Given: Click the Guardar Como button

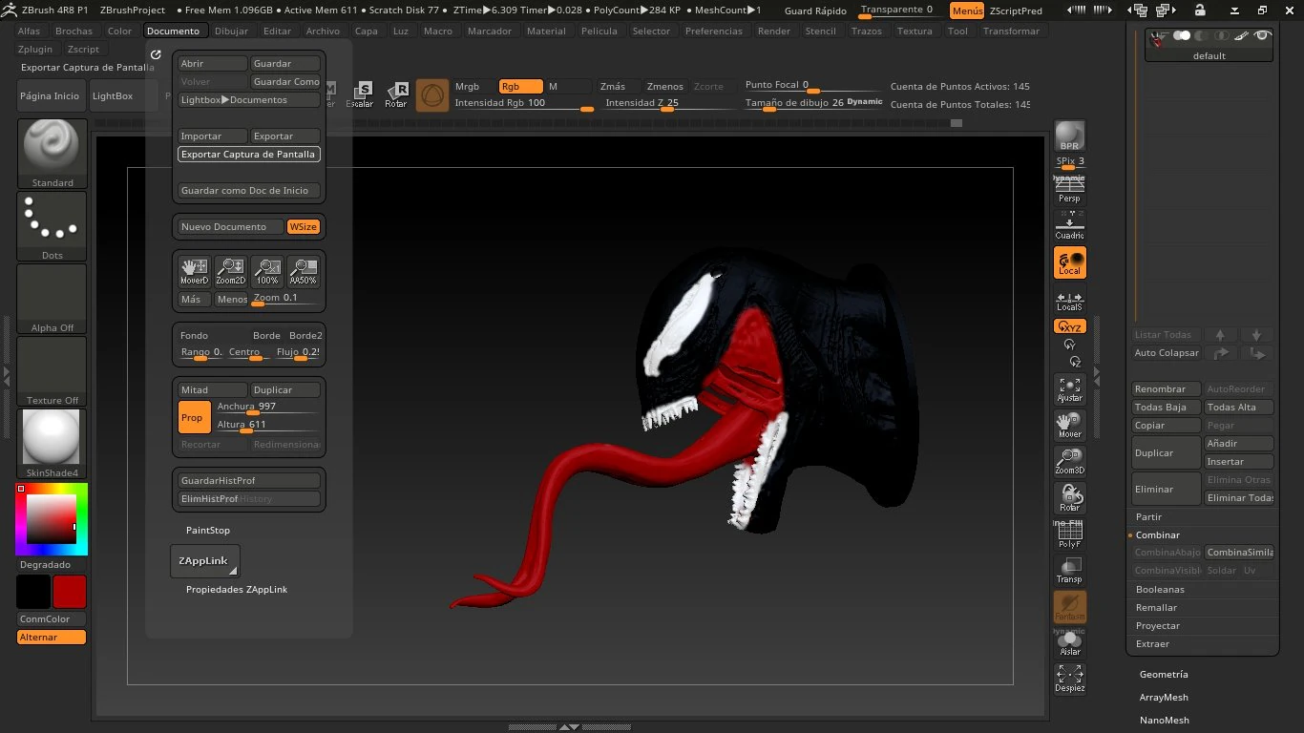Looking at the screenshot, I should 285,81.
